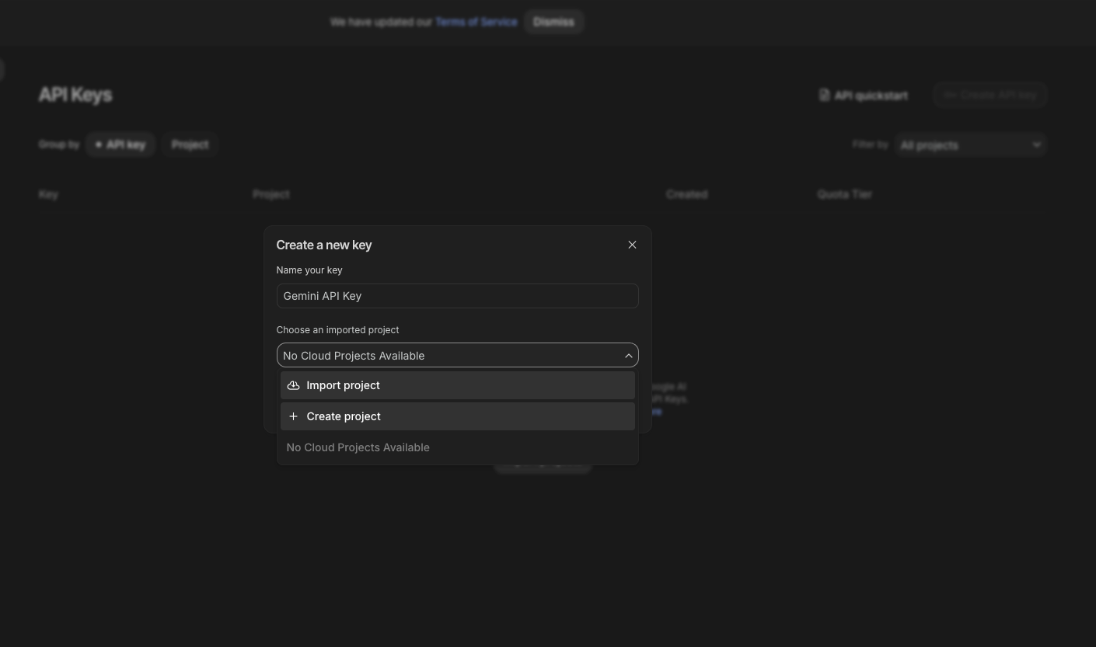Viewport: 1096px width, 647px height.
Task: Click the chevron arrow of project dropdown
Action: [x=628, y=356]
